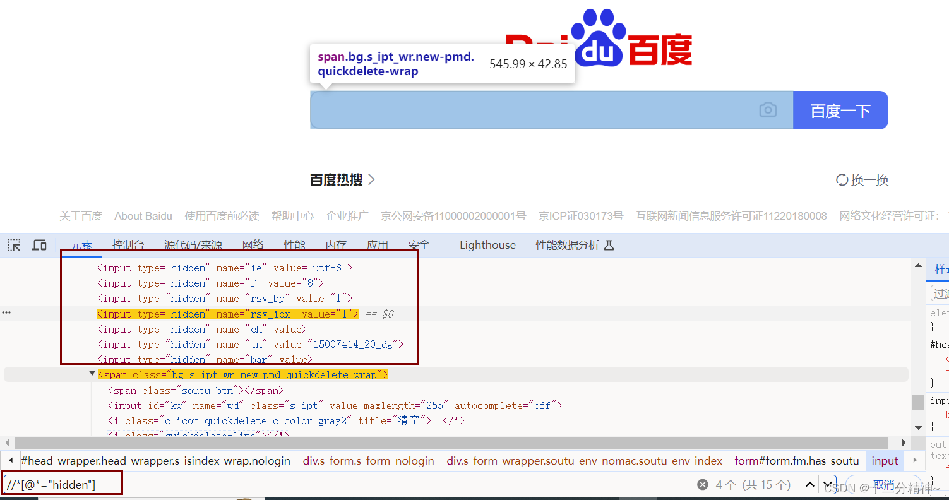Click the selected input breadcrumb item
The width and height of the screenshot is (949, 500).
[885, 461]
